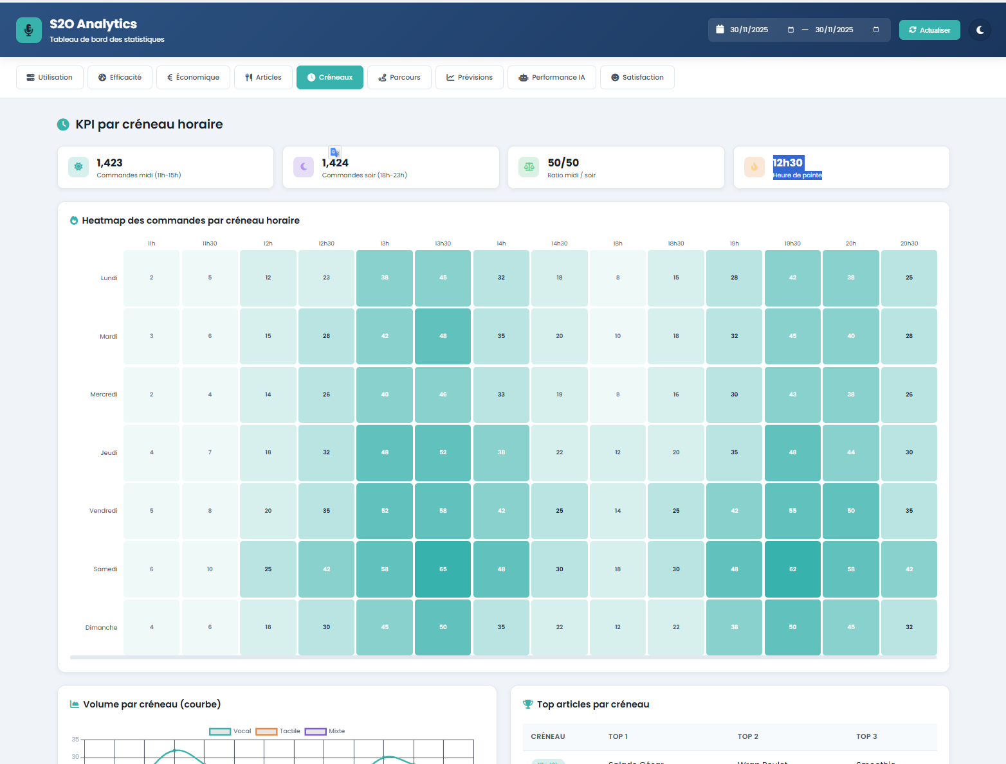Select the Utilisation tab icon
This screenshot has height=764, width=1006.
[30, 77]
